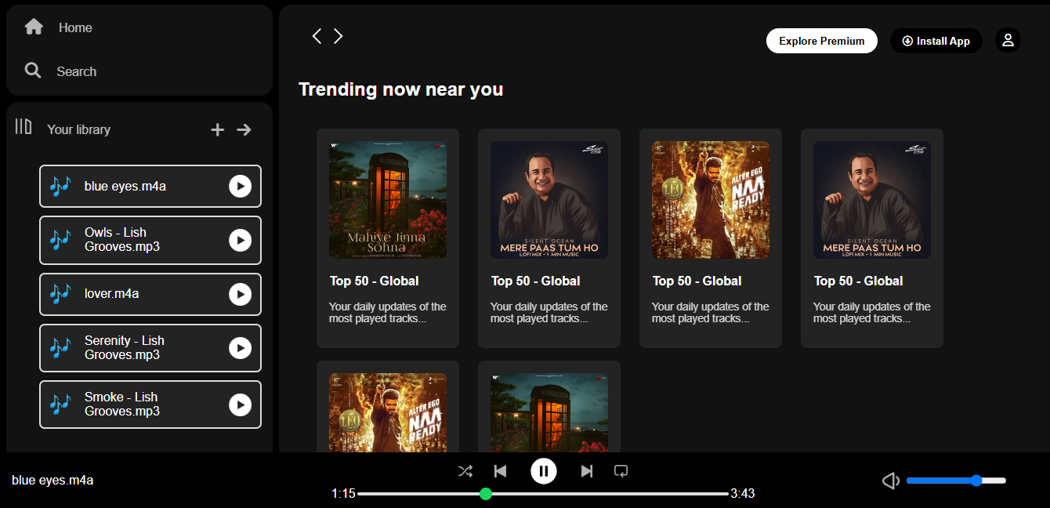This screenshot has height=508, width=1050.
Task: Click the Home house icon
Action: [34, 27]
